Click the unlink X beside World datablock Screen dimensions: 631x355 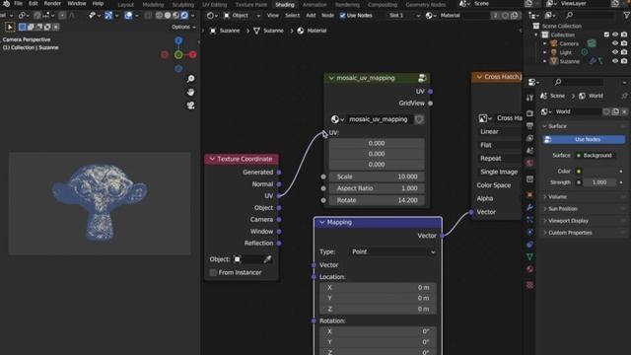tap(624, 111)
